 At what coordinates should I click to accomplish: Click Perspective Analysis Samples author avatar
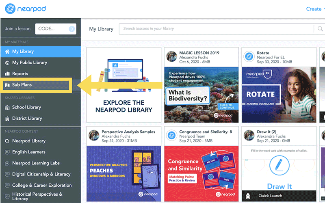94,135
